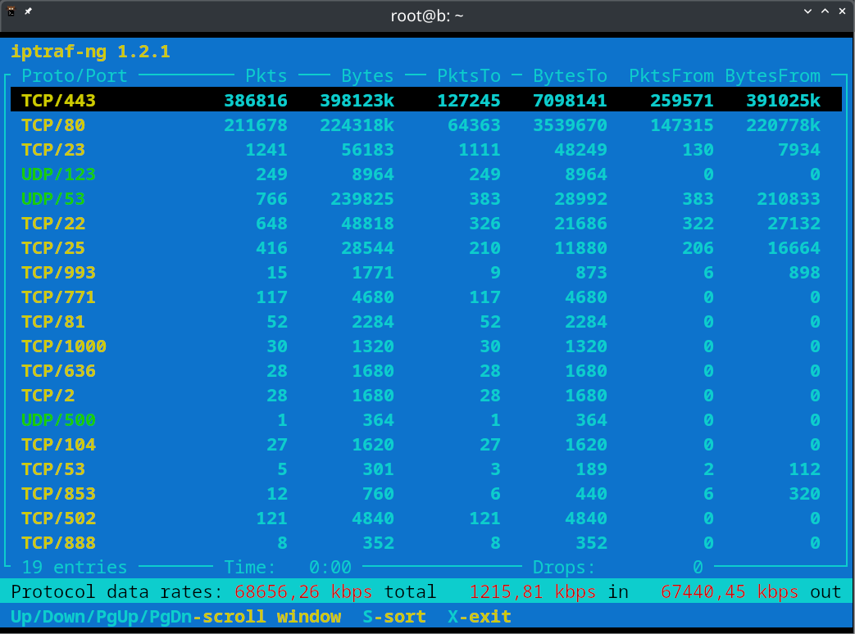Select the TCP/443 highlighted row
The image size is (855, 634).
point(426,101)
